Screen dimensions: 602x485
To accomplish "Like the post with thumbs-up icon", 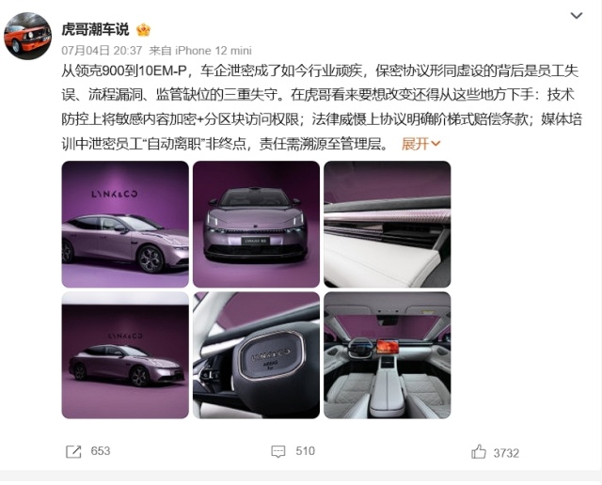I will [x=479, y=451].
